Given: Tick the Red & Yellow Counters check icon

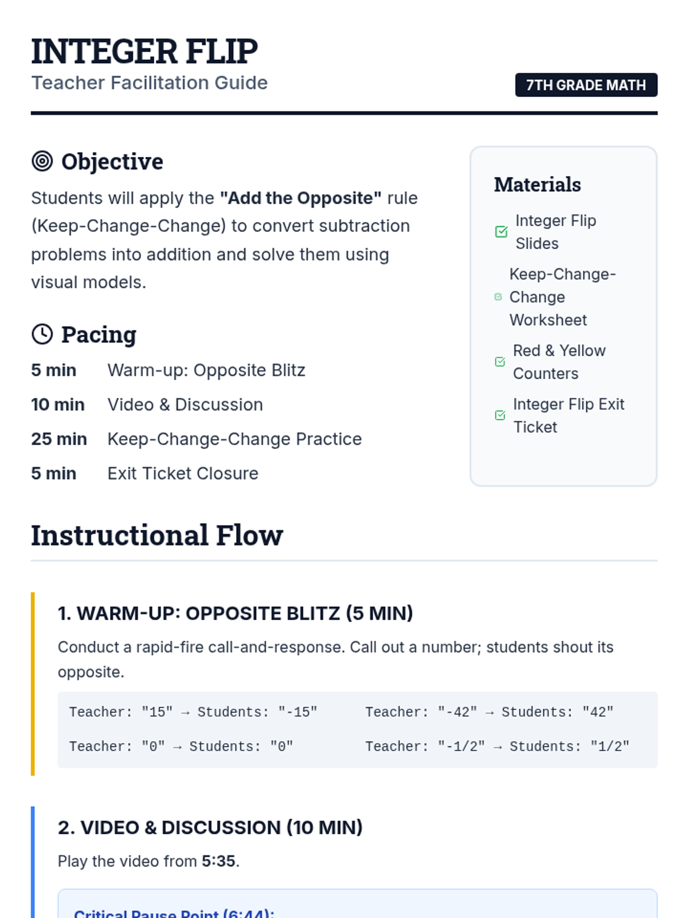Looking at the screenshot, I should 500,361.
